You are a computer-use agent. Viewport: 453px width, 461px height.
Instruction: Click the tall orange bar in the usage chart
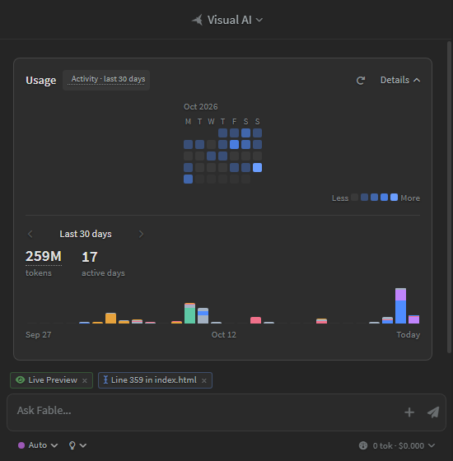point(110,319)
